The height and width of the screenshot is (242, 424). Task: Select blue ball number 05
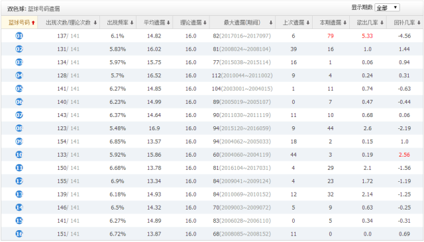(x=19, y=89)
